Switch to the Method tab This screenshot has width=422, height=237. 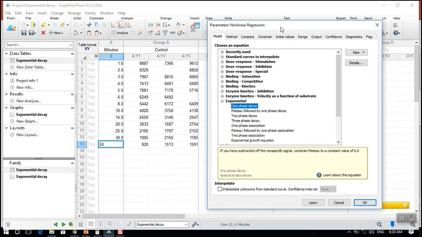click(x=232, y=37)
